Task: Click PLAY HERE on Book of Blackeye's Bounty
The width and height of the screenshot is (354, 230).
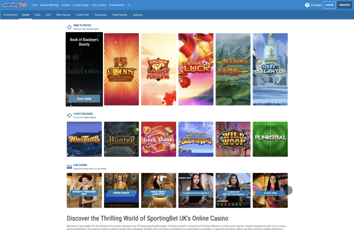Action: [84, 99]
